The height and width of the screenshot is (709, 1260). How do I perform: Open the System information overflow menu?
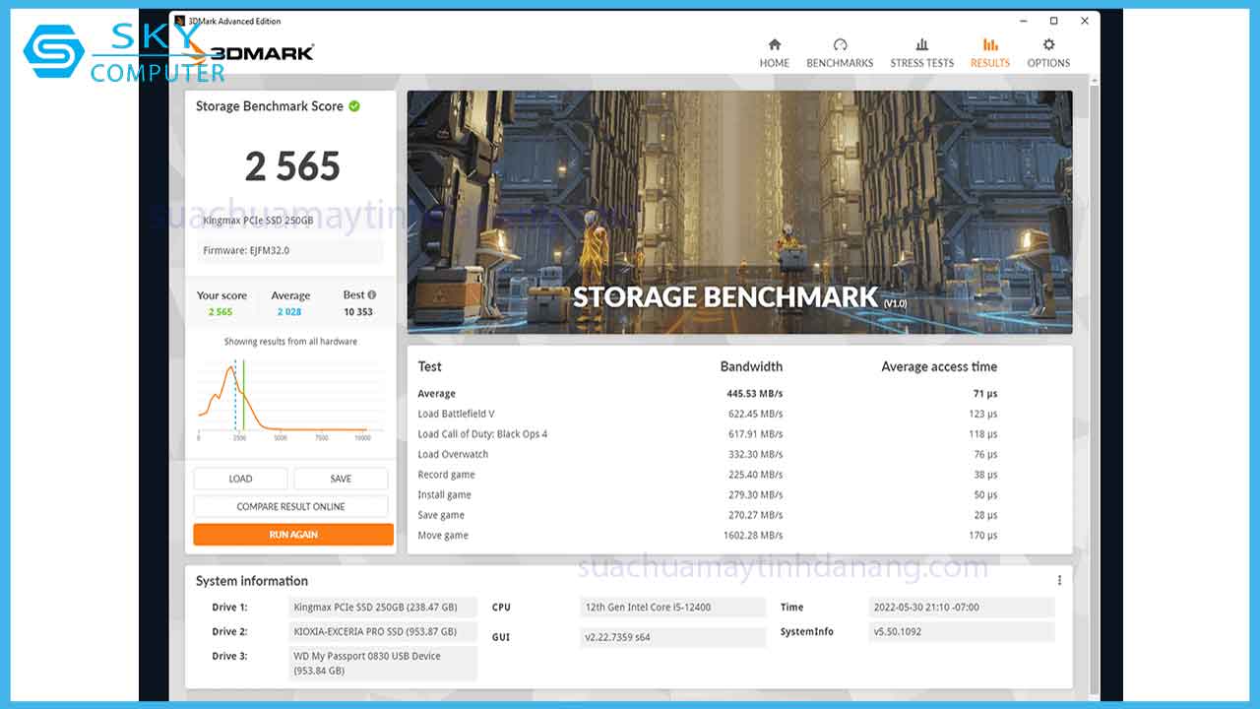(1059, 580)
